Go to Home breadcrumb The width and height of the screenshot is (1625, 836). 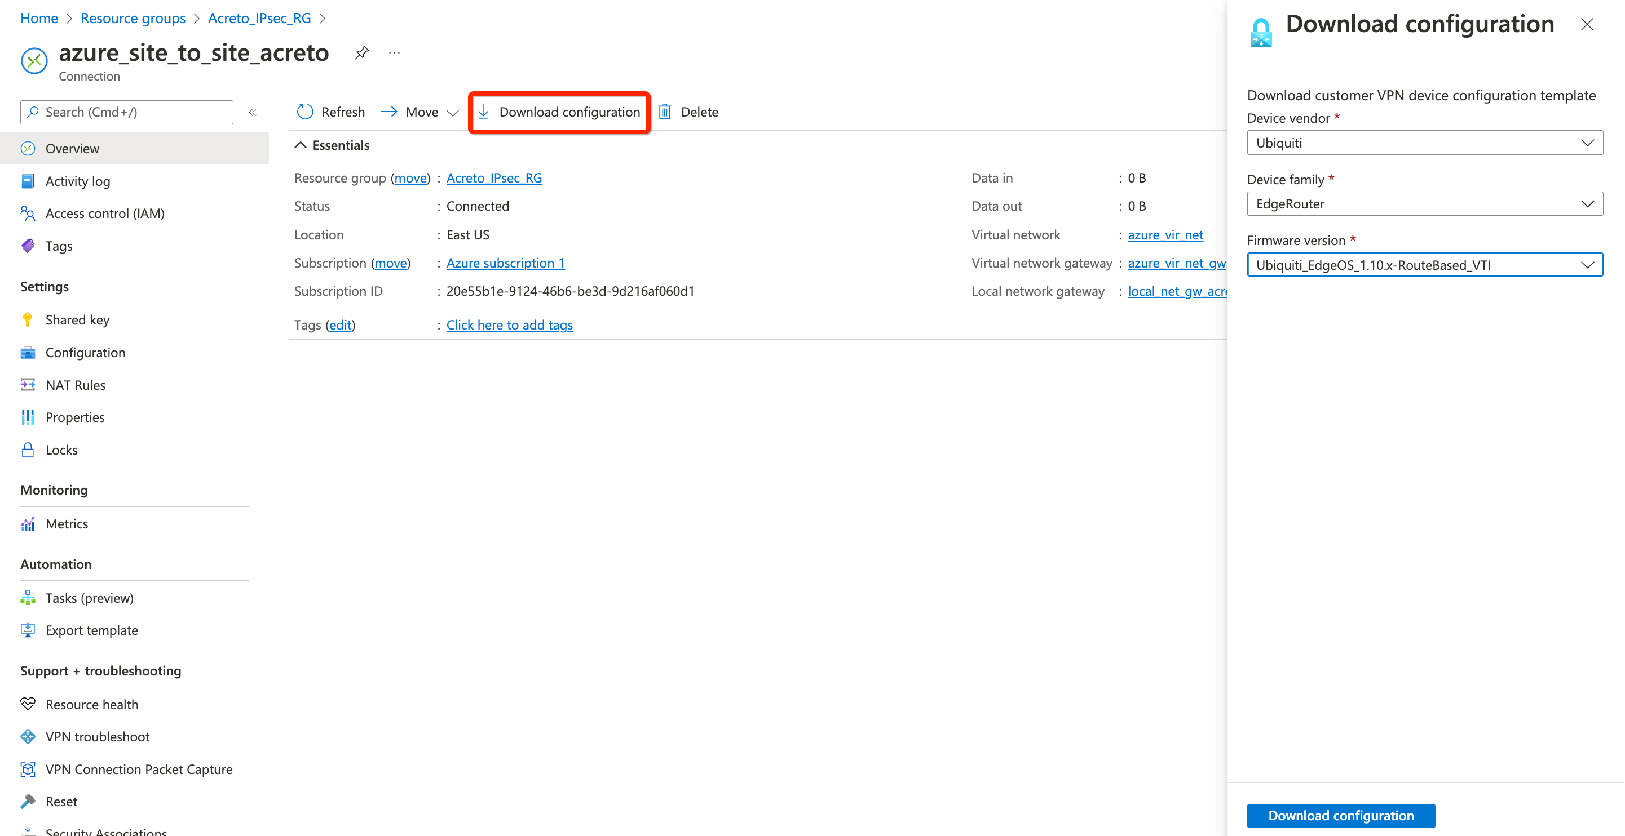coord(39,18)
